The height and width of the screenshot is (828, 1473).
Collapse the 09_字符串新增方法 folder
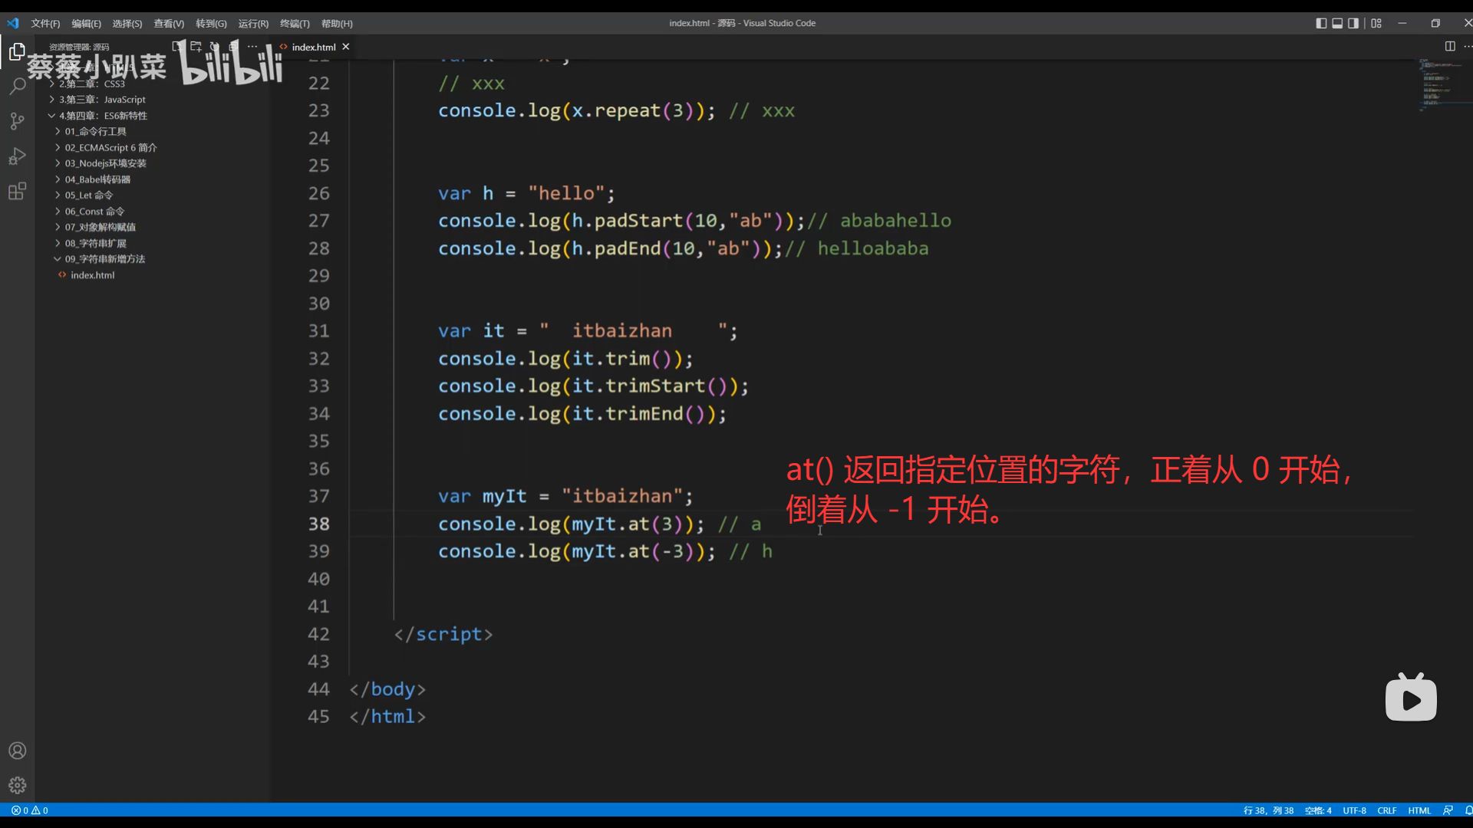coord(104,259)
